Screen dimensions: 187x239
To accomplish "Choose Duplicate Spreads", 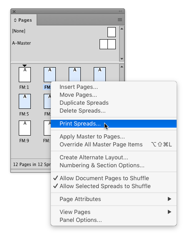I will pos(114,103).
